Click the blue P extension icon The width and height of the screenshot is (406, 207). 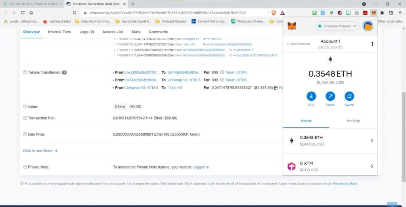pos(323,12)
